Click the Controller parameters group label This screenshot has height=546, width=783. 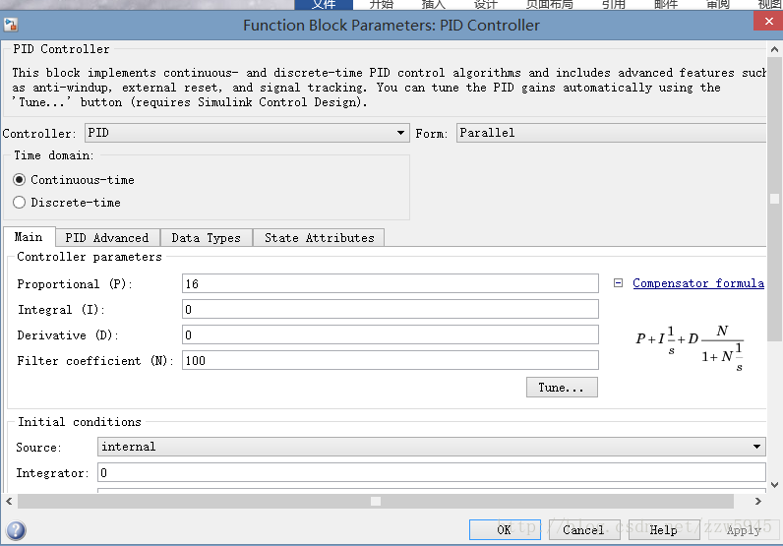[x=90, y=257]
